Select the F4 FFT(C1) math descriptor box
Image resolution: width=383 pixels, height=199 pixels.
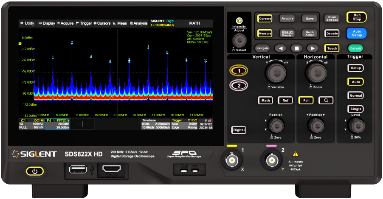57,124
